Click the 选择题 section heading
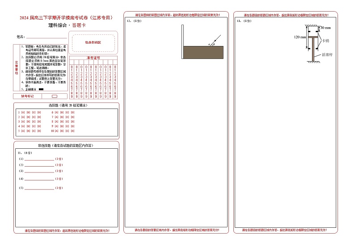Viewport: 355px width, 251px height. click(x=68, y=105)
